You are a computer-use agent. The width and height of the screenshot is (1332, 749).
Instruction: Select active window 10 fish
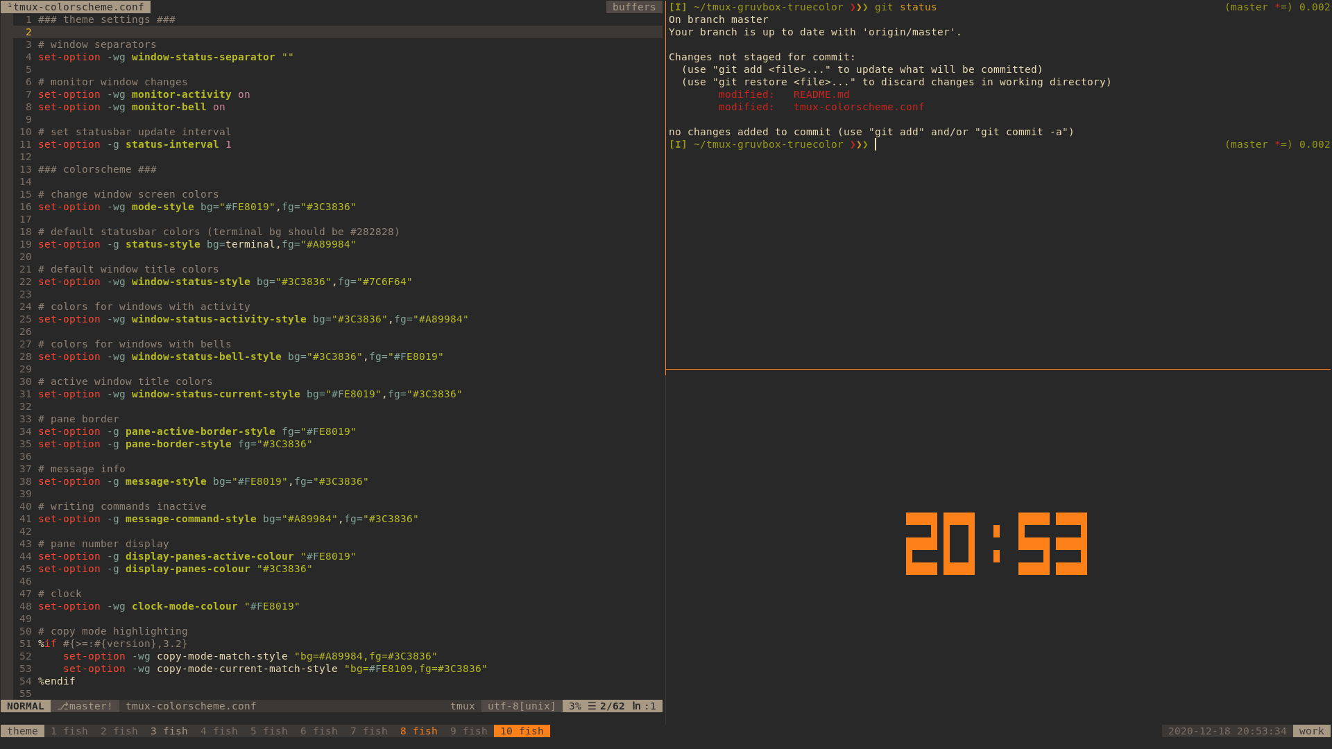tap(522, 731)
